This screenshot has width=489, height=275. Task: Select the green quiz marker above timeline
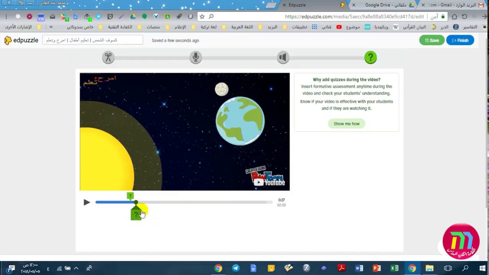(130, 196)
